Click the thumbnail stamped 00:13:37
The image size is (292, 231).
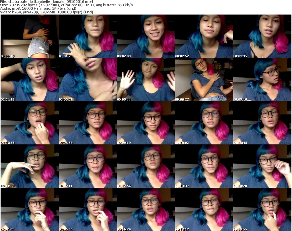pyautogui.click(x=204, y=166)
